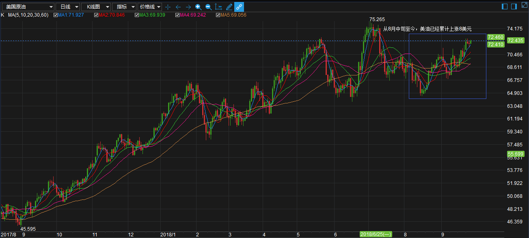This screenshot has width=529, height=238.
Task: Click month label 12 on time axis
Action: click(131, 234)
